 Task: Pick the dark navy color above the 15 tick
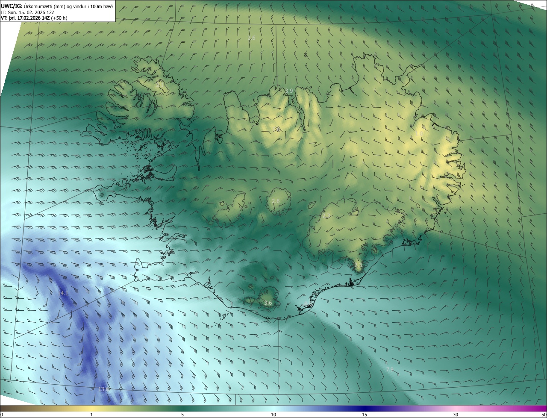(365, 408)
